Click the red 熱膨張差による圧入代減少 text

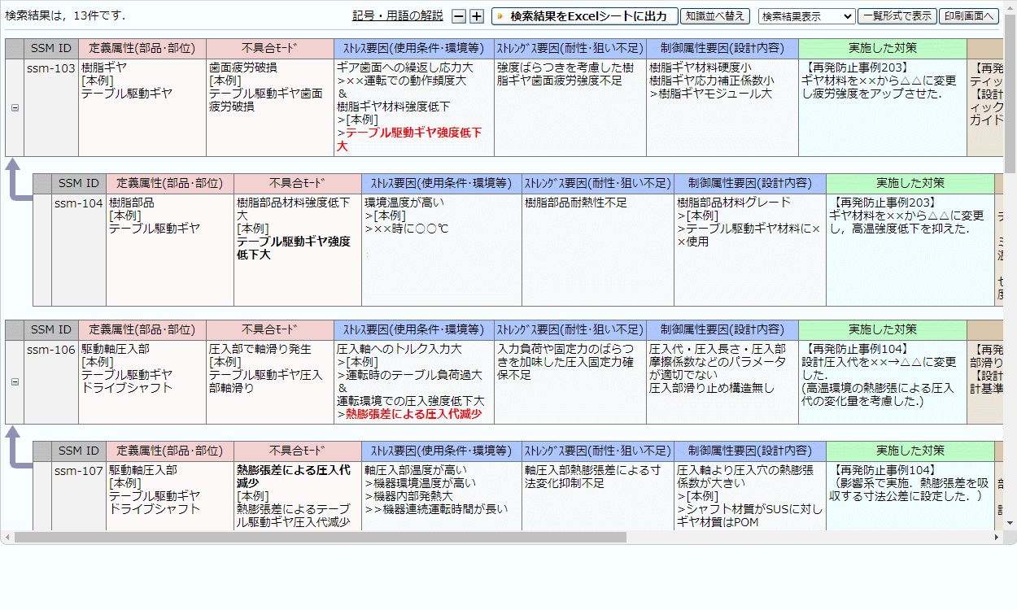pyautogui.click(x=413, y=414)
